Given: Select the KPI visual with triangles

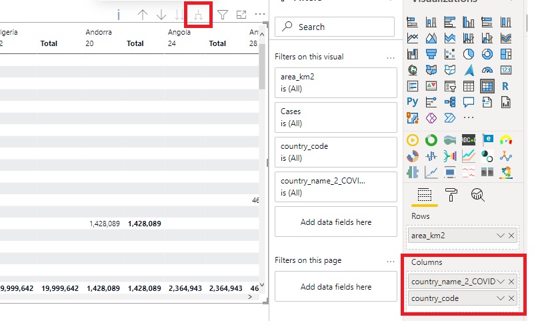Looking at the screenshot, I should pos(431,86).
